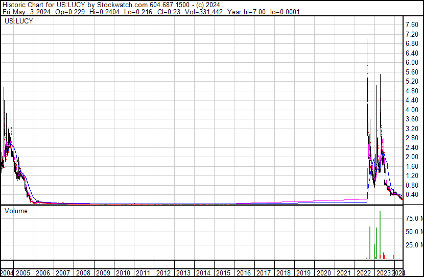Click the 2.00 price axis label

[412, 157]
